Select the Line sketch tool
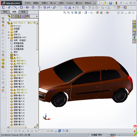 [16, 8]
